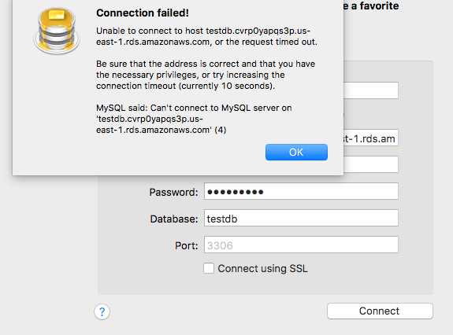Click the Database label
Screen dimensions: 453x335
pyautogui.click(x=174, y=219)
